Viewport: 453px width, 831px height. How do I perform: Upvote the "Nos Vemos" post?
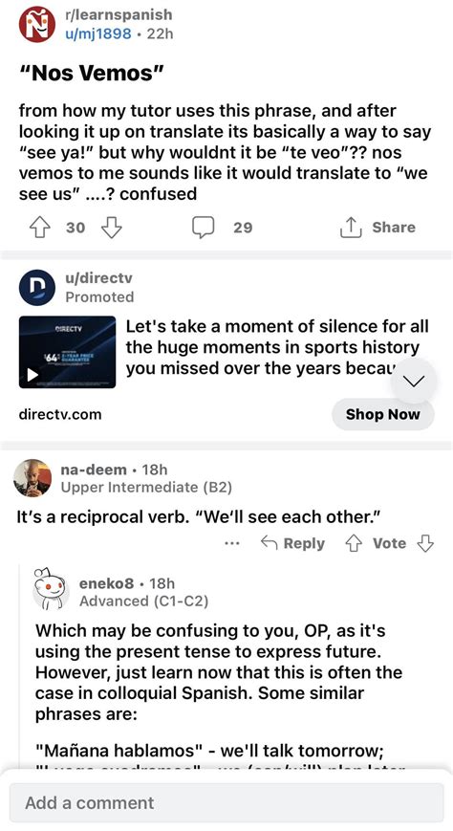(x=39, y=228)
